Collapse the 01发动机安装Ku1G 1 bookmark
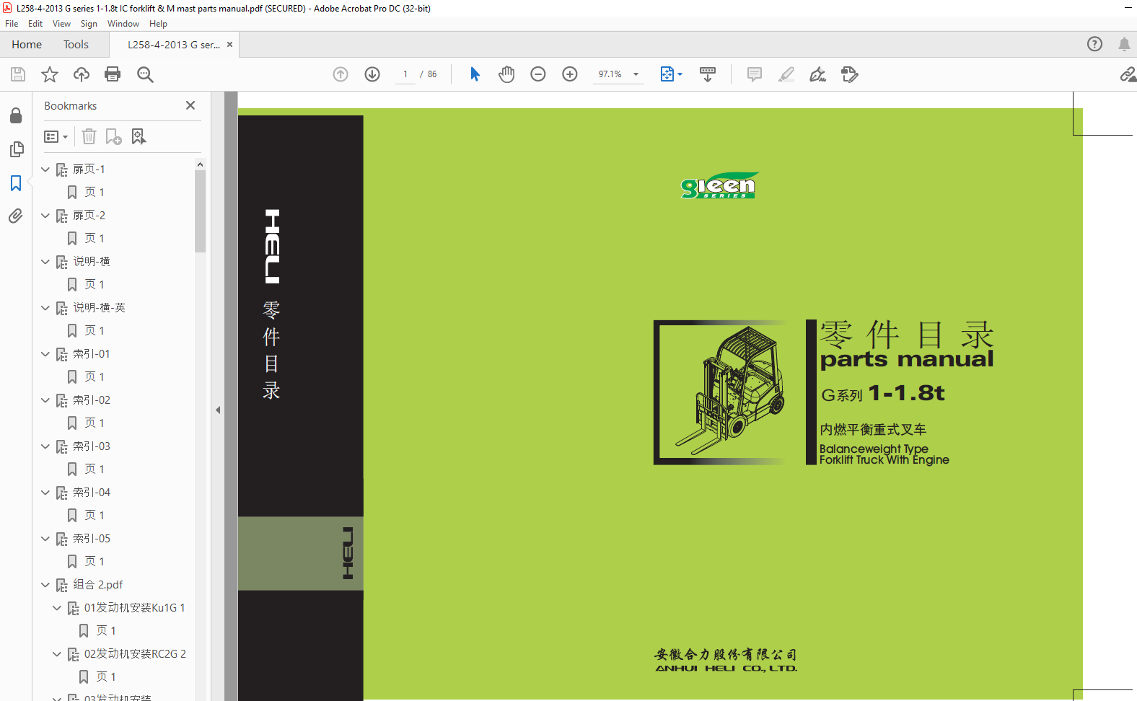The image size is (1137, 701). click(57, 608)
